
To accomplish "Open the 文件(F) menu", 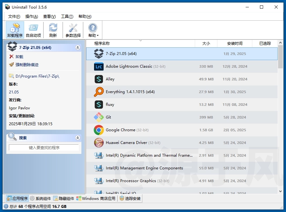I will [14, 17].
